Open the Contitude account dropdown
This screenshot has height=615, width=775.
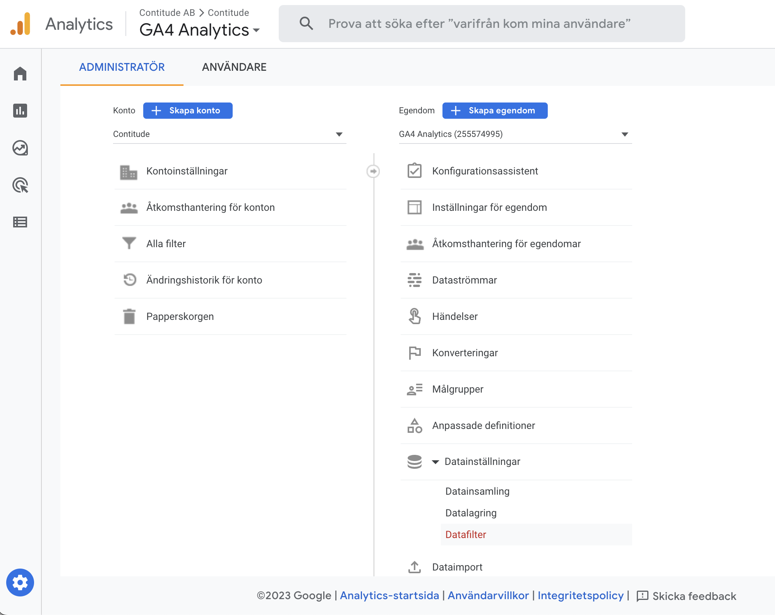click(x=230, y=134)
